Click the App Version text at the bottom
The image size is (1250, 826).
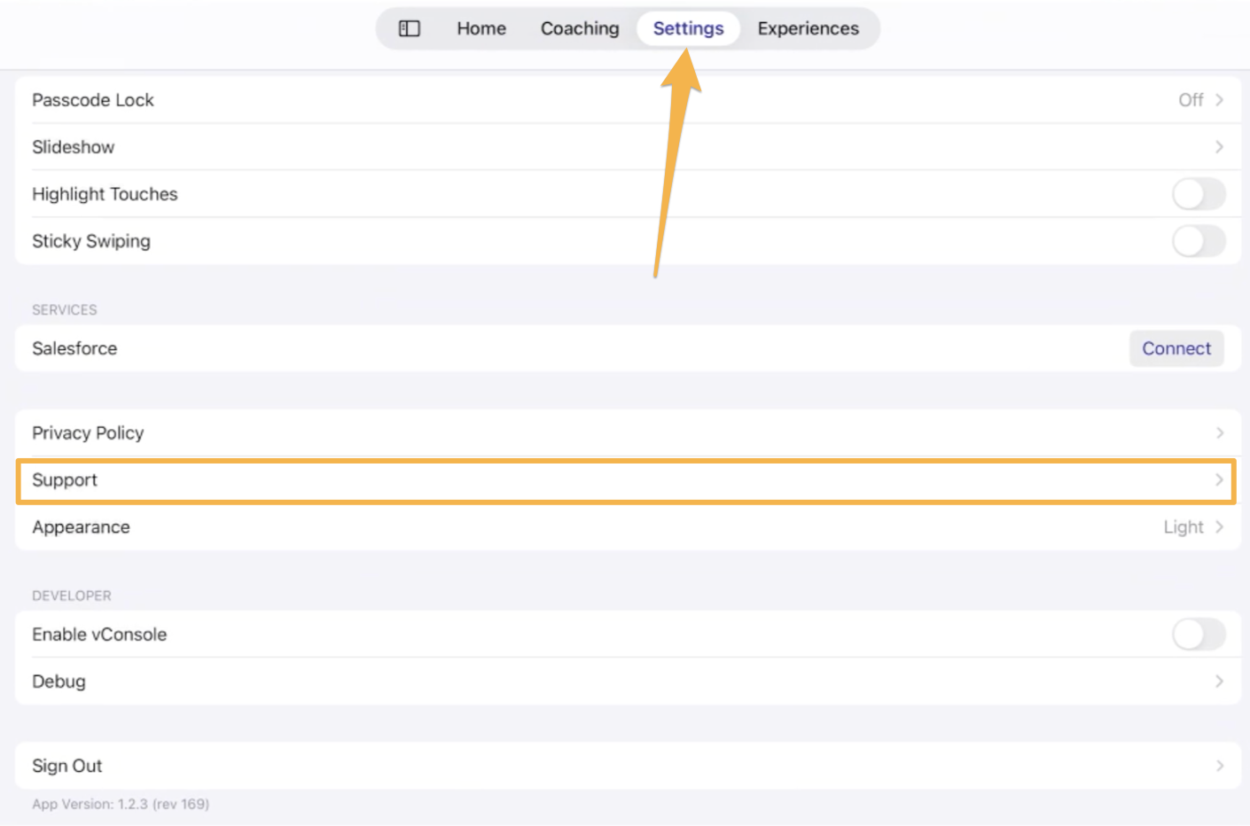(121, 804)
